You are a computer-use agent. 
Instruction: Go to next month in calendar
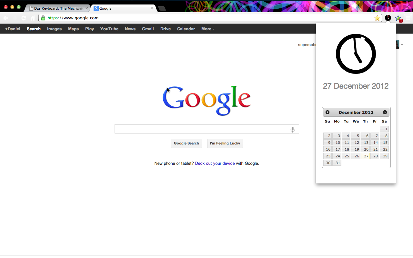[385, 112]
